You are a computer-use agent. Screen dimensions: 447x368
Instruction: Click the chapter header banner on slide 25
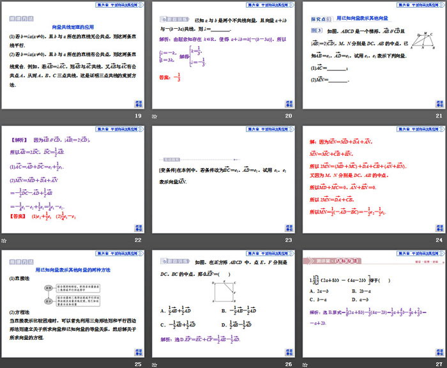click(x=119, y=254)
